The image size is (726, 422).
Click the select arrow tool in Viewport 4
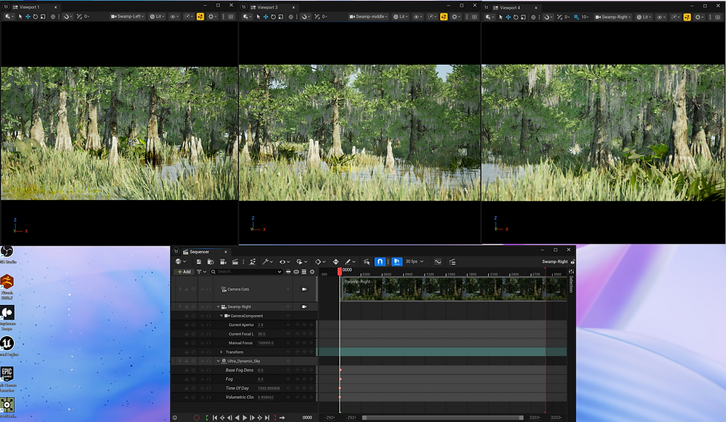[501, 16]
